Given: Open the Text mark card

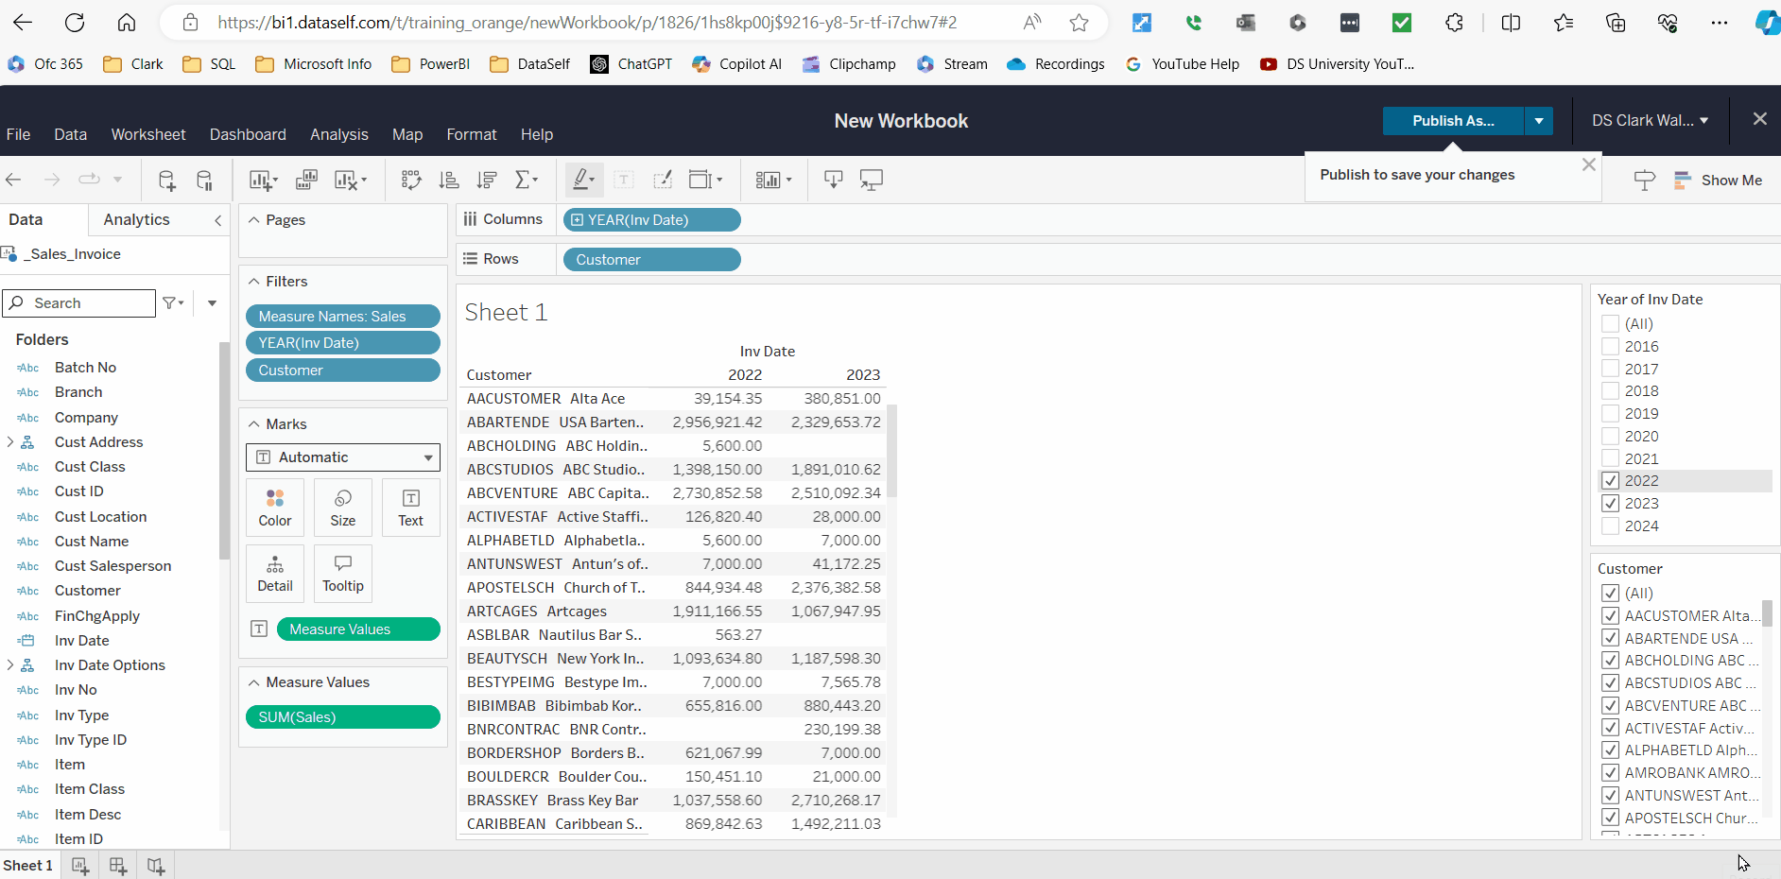Looking at the screenshot, I should pos(410,508).
